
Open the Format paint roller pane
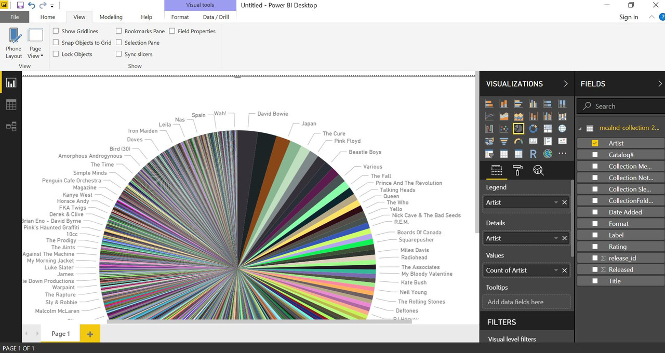[517, 170]
